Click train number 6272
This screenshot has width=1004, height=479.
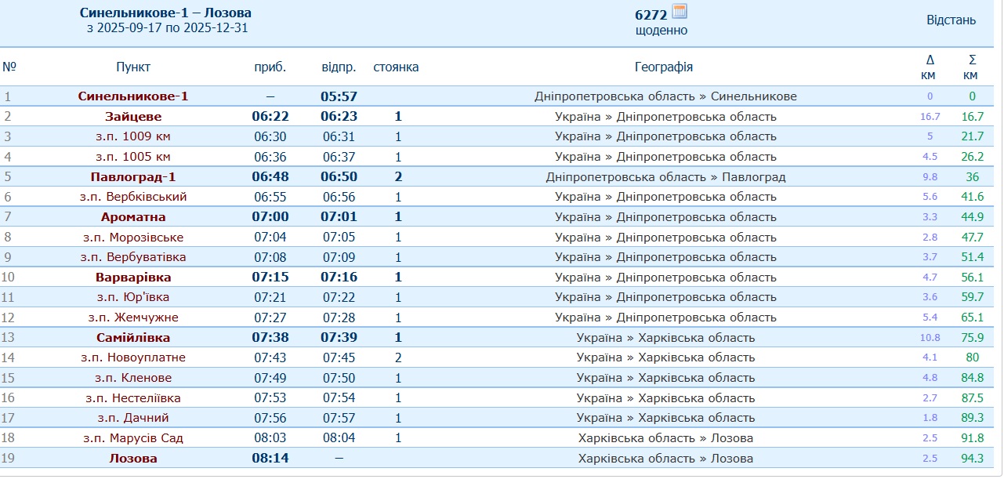coord(651,15)
